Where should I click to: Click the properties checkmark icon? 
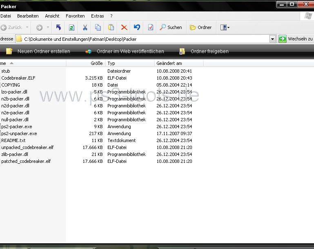(x=150, y=27)
